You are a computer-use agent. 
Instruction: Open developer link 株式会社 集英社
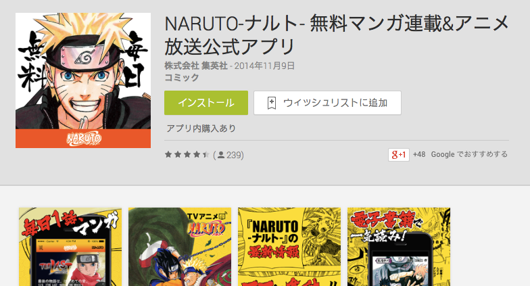pos(196,66)
